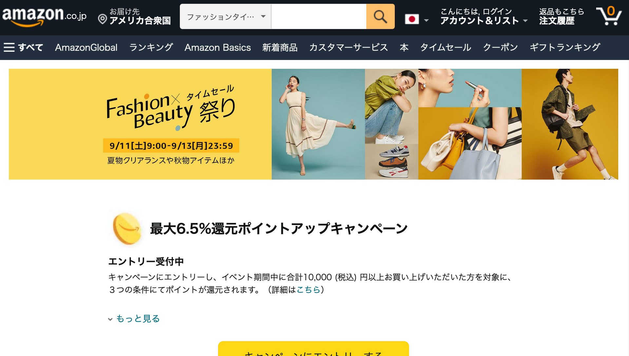This screenshot has width=629, height=356.
Task: Click the delivery location pin icon
Action: [x=102, y=19]
